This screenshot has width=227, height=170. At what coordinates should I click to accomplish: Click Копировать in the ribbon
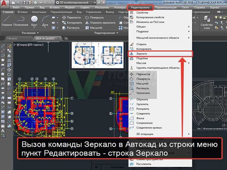click(x=72, y=23)
